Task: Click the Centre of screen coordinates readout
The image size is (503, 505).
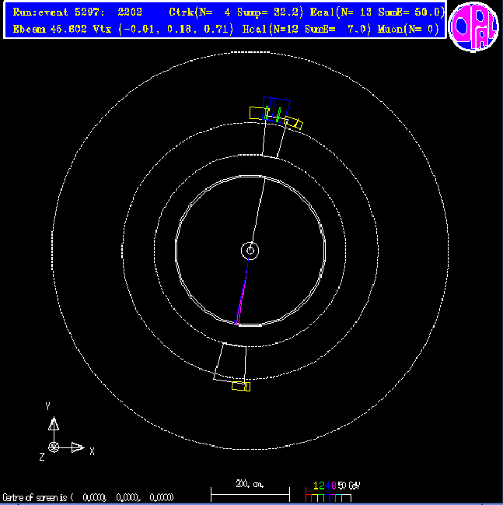Action: click(x=88, y=497)
